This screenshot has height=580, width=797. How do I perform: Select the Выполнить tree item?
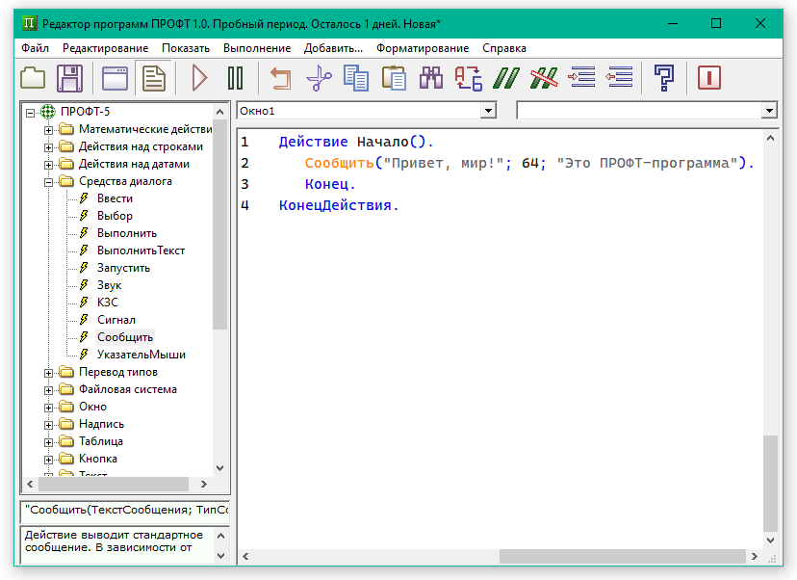pyautogui.click(x=126, y=233)
